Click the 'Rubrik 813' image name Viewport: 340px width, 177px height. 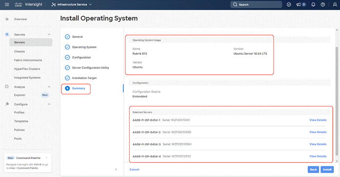(140, 53)
